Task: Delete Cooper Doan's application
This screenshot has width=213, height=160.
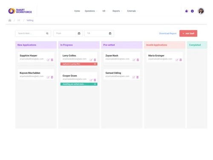Action: coord(95,80)
